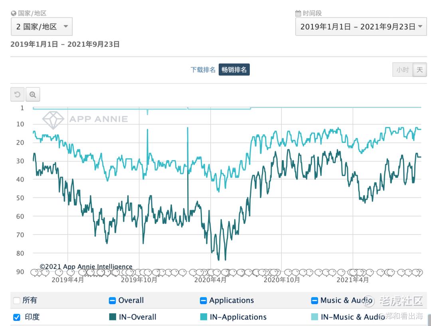The image size is (431, 326).
Task: Click the IN-Applications legend label
Action: point(238,317)
